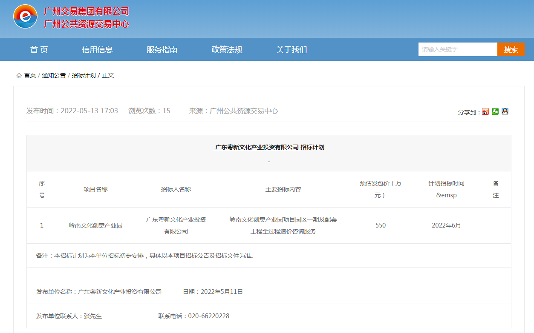Go to 服务指南 in navigation bar
Image resolution: width=534 pixels, height=333 pixels.
162,50
